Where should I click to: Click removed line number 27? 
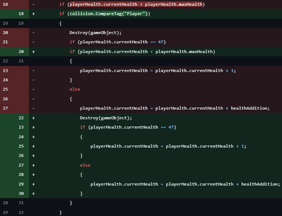[x=5, y=108]
